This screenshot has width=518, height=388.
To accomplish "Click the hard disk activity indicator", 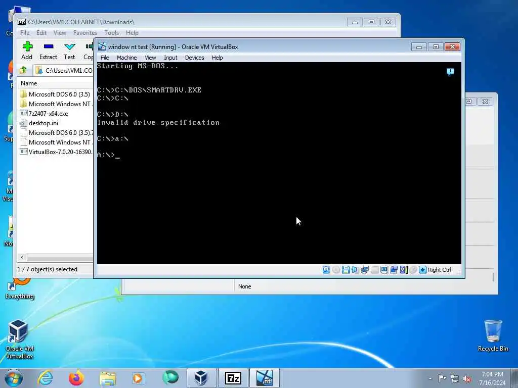I will (x=326, y=270).
